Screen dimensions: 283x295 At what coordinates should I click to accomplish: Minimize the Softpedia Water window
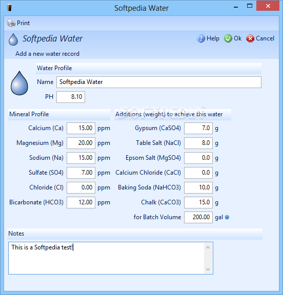pyautogui.click(x=236, y=7)
